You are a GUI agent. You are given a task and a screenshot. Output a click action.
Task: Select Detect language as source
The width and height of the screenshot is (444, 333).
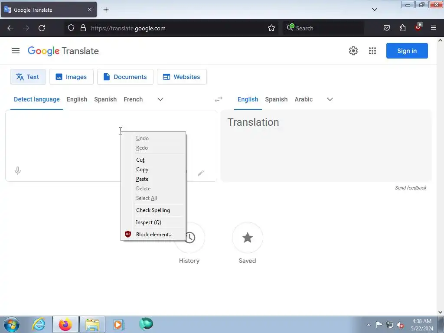(x=37, y=99)
